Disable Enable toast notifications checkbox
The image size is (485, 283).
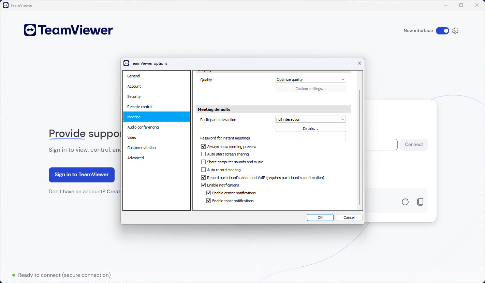tap(209, 201)
